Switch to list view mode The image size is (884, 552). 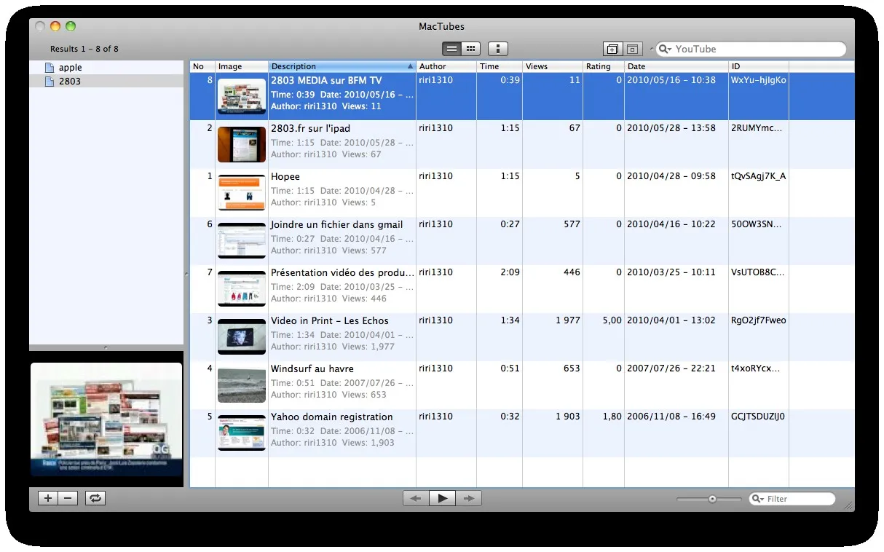coord(452,49)
